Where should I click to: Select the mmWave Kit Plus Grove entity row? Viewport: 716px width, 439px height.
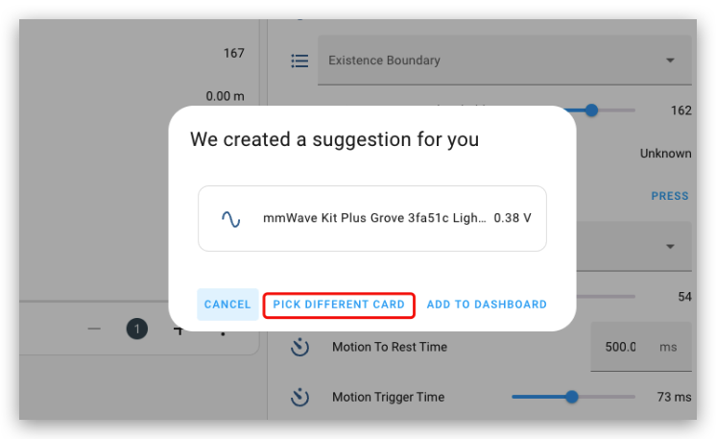click(372, 218)
